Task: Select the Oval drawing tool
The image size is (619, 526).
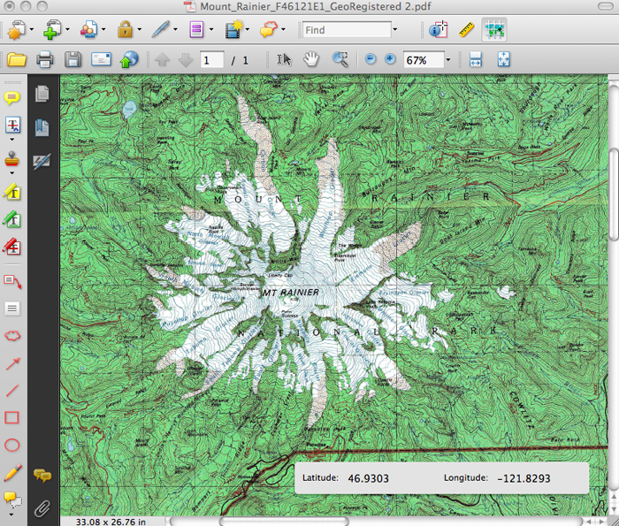Action: point(13,445)
